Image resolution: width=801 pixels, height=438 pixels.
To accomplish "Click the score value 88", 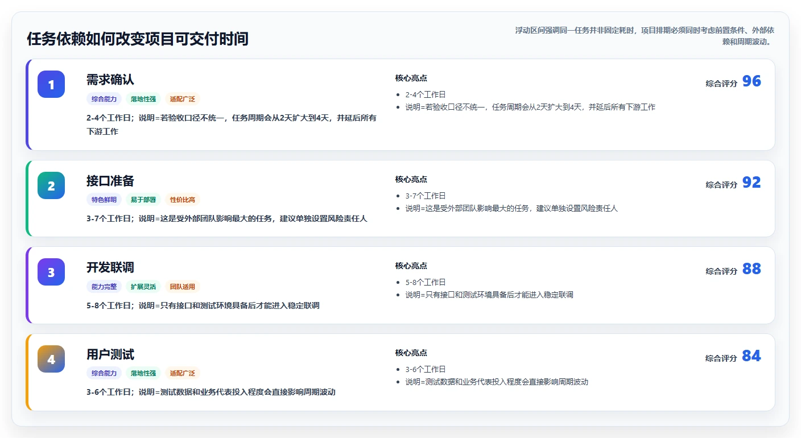I will click(752, 269).
